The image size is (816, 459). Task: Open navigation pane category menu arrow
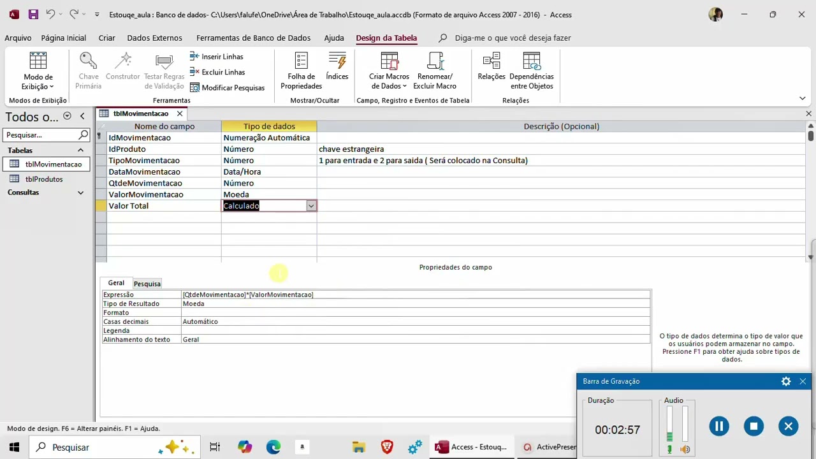[x=67, y=116]
